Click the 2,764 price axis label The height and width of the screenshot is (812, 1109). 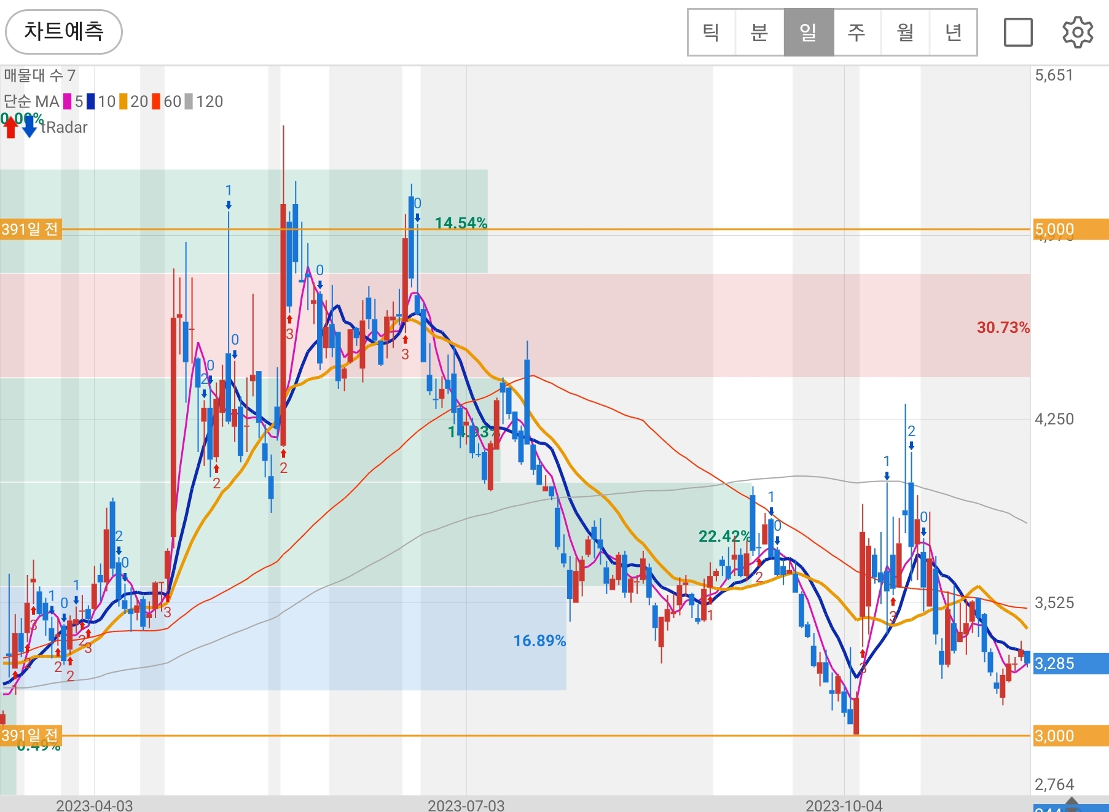(1054, 784)
